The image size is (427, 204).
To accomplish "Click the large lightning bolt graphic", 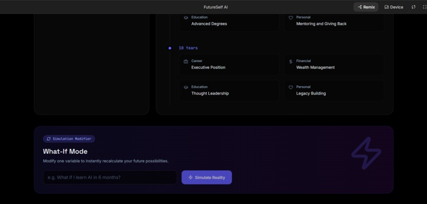I will coord(366,153).
